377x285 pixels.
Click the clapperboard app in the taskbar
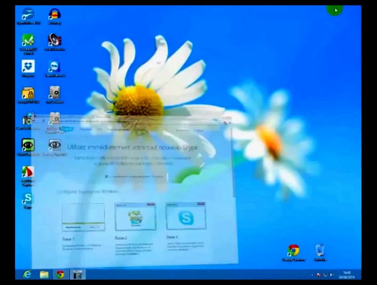tap(77, 275)
